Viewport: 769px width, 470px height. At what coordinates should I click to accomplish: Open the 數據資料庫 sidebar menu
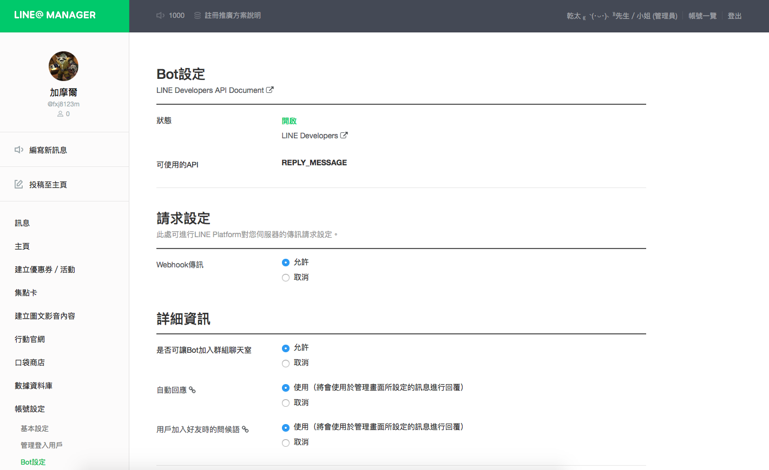click(x=34, y=386)
